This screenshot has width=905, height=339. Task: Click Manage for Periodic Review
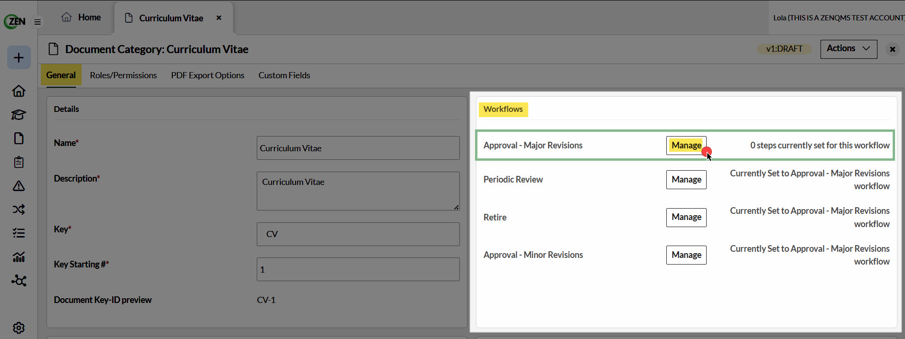[686, 179]
